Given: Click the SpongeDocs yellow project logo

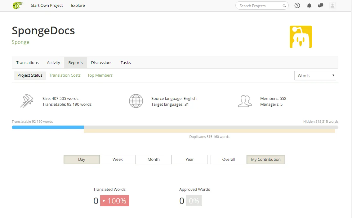Looking at the screenshot, I should pos(301,37).
